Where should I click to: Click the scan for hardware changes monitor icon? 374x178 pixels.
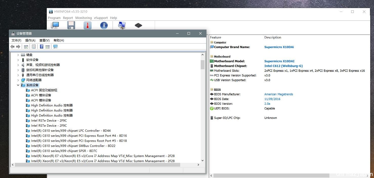click(x=55, y=47)
